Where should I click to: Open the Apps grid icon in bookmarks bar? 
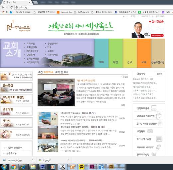pyautogui.click(x=3, y=12)
